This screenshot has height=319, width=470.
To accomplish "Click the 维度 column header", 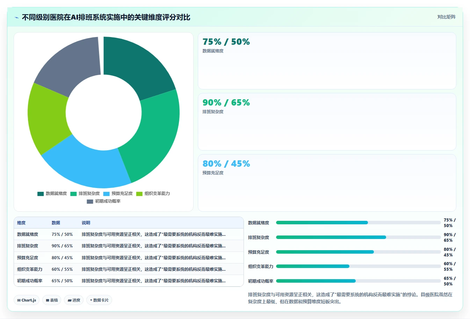I will coord(21,223).
